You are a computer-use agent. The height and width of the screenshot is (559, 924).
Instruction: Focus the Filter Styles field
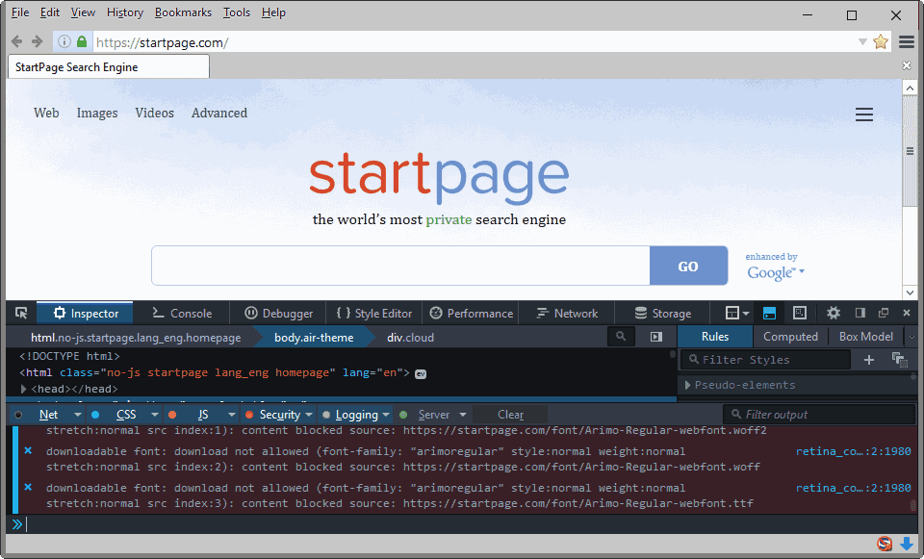tap(765, 359)
